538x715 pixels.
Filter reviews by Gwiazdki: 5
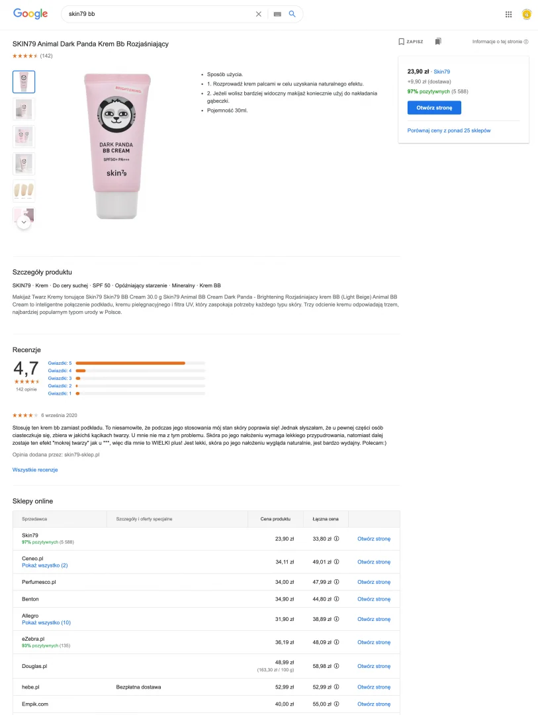60,363
